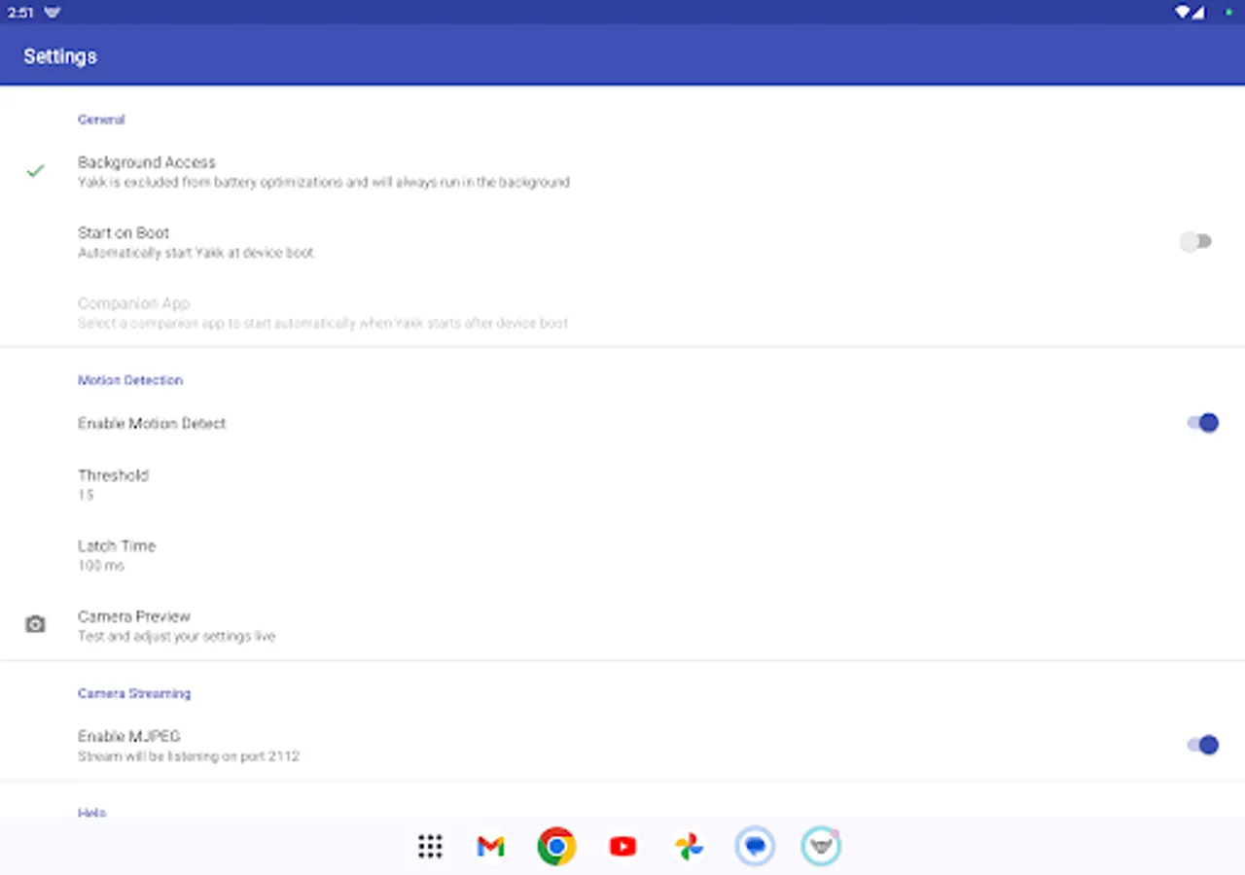Open the Help section
Image resolution: width=1245 pixels, height=875 pixels.
click(92, 813)
